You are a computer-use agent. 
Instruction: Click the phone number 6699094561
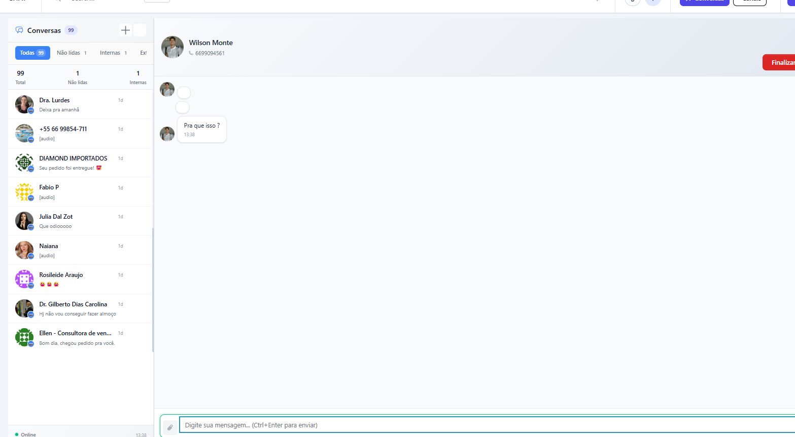pyautogui.click(x=210, y=53)
